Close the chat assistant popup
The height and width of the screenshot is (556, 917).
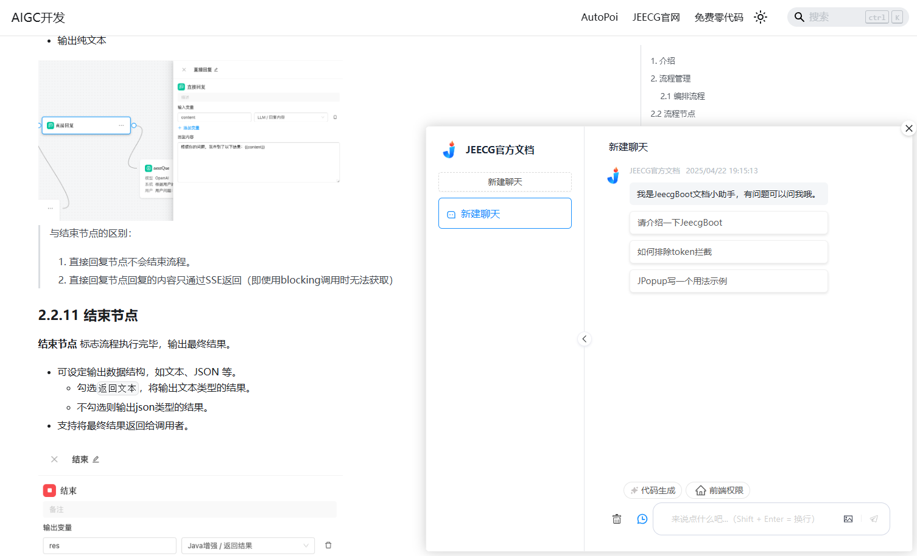click(908, 128)
